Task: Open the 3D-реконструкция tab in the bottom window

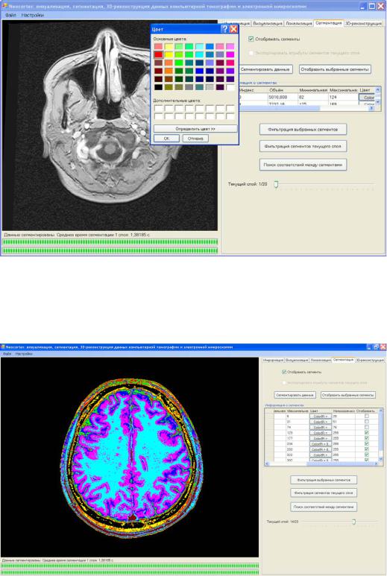Action: pos(369,360)
